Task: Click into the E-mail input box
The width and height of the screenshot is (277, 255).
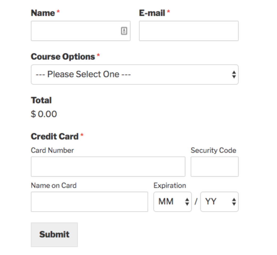Action: click(189, 31)
